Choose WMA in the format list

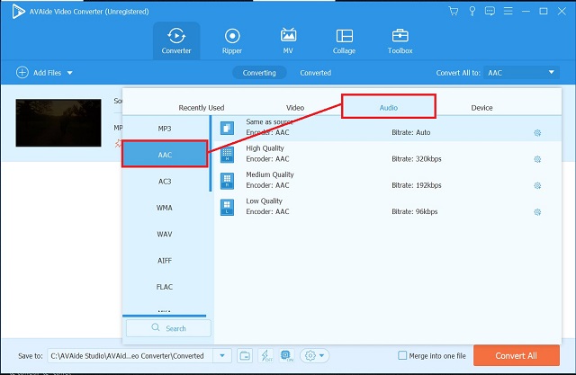(165, 208)
